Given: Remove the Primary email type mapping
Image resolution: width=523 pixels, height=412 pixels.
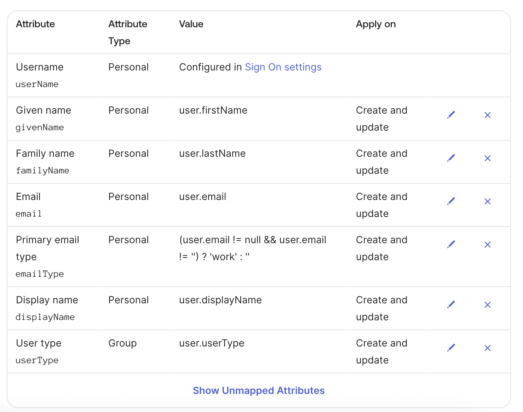Looking at the screenshot, I should (x=487, y=244).
